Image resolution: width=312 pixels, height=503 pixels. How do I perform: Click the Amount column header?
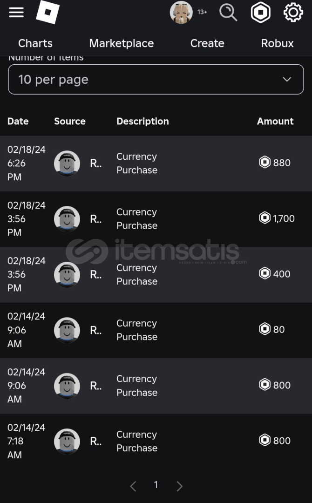coord(275,121)
